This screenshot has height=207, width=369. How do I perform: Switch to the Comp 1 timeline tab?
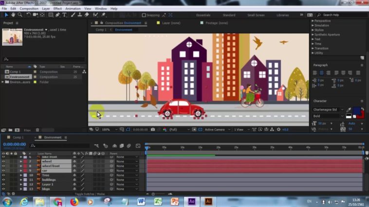tap(18, 138)
